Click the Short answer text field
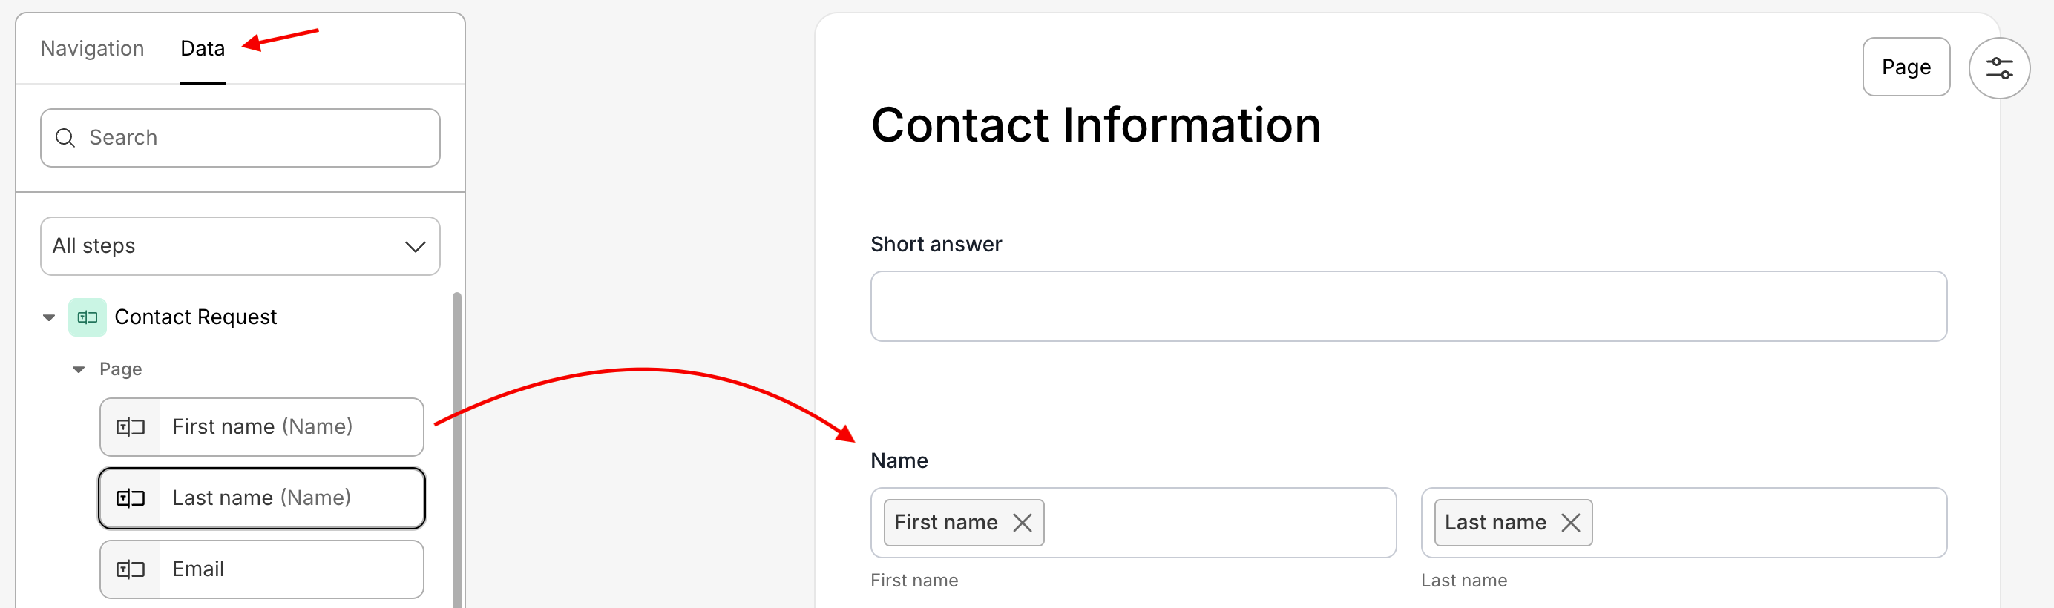The width and height of the screenshot is (2054, 608). [1408, 306]
